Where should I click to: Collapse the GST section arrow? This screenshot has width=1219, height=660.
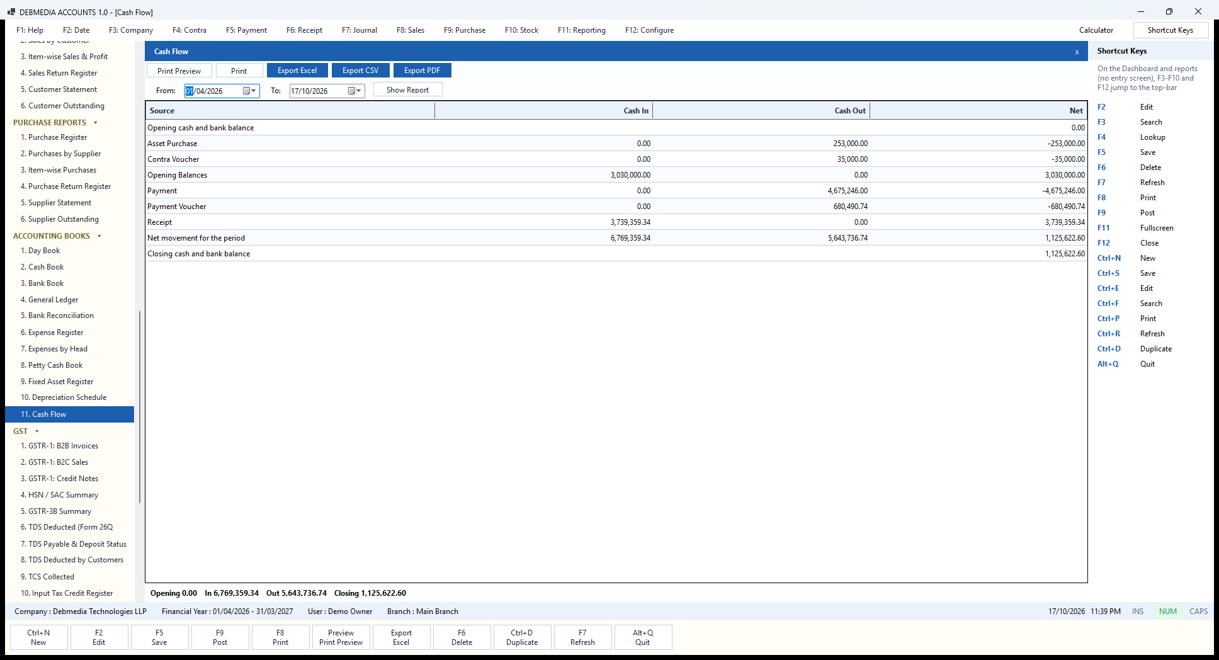(x=37, y=431)
